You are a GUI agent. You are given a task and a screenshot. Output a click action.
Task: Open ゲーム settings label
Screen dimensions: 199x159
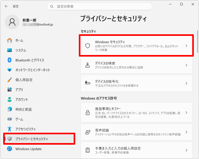pyautogui.click(x=19, y=119)
